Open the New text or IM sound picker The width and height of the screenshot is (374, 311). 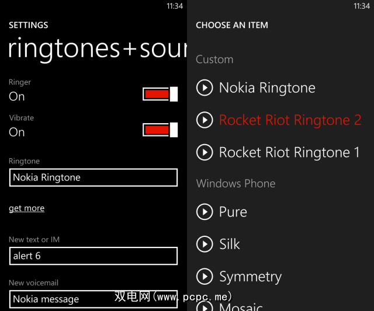pos(93,256)
